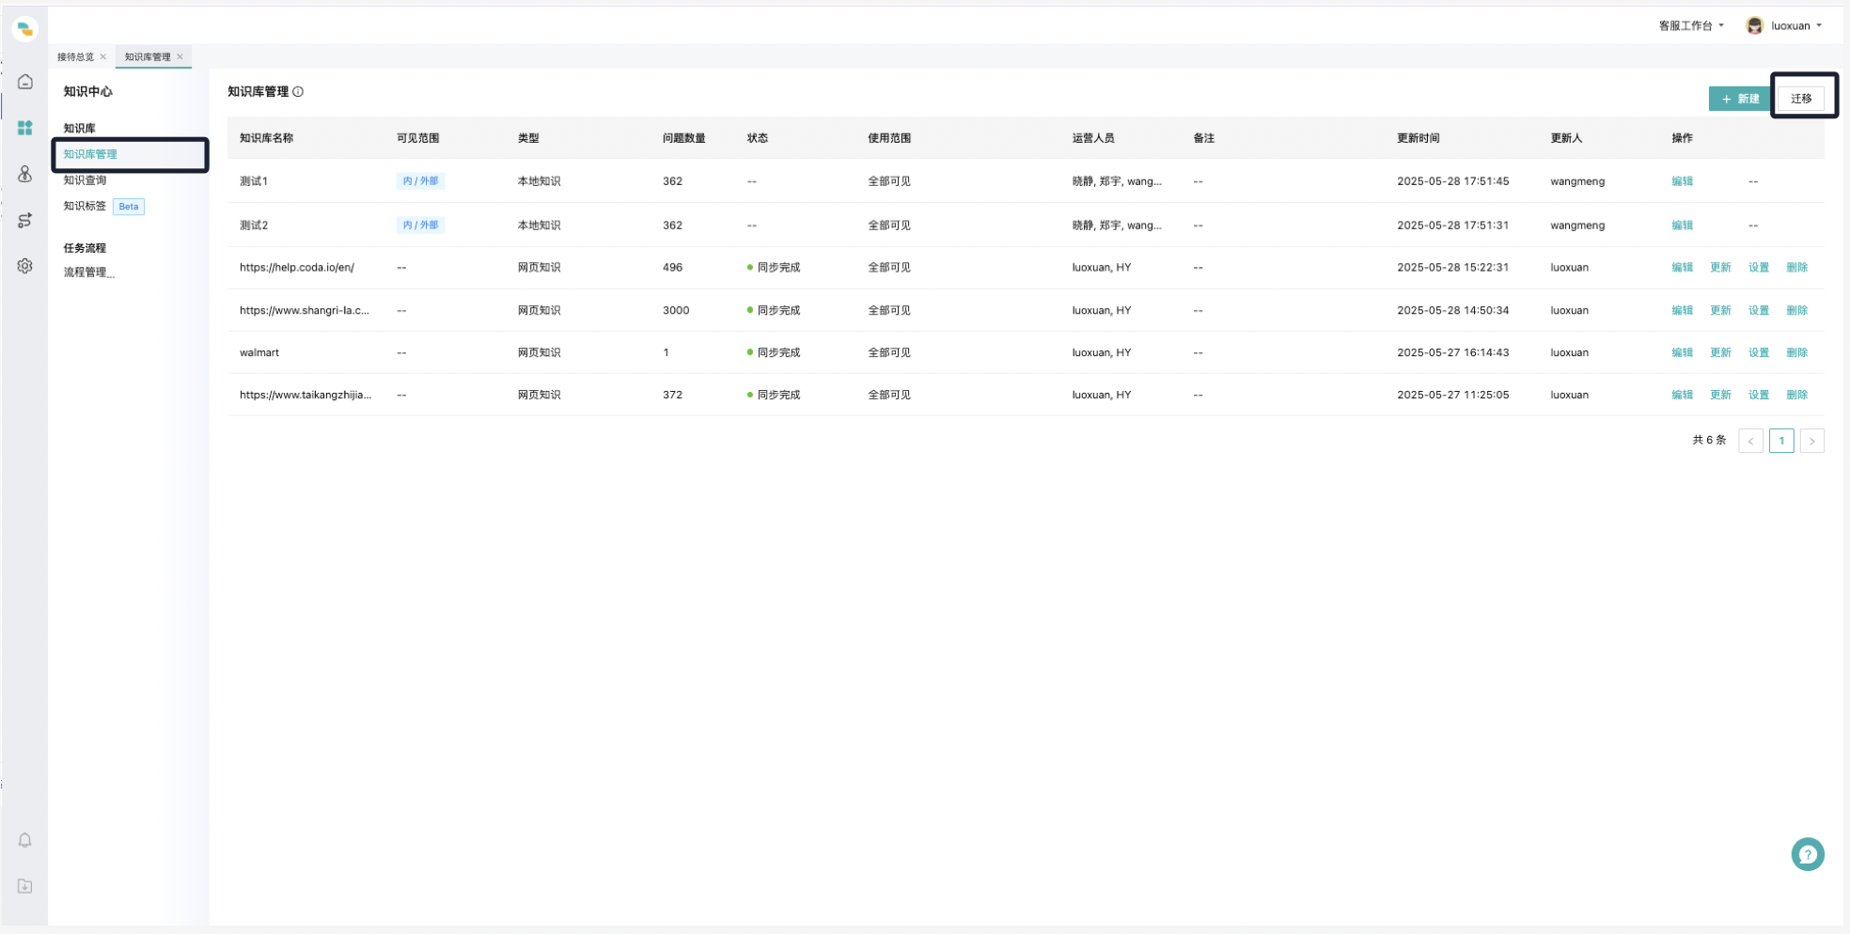Click the flow routing icon in sidebar
The width and height of the screenshot is (1850, 934).
pyautogui.click(x=25, y=220)
